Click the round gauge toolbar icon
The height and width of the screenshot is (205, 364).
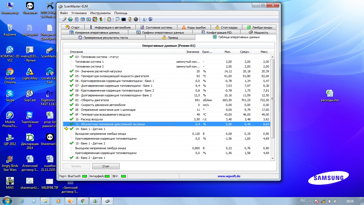click(x=136, y=19)
